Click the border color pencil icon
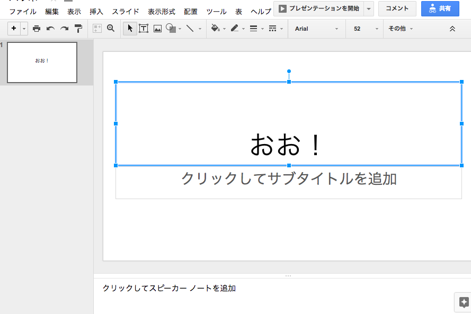471x314 pixels. click(235, 28)
